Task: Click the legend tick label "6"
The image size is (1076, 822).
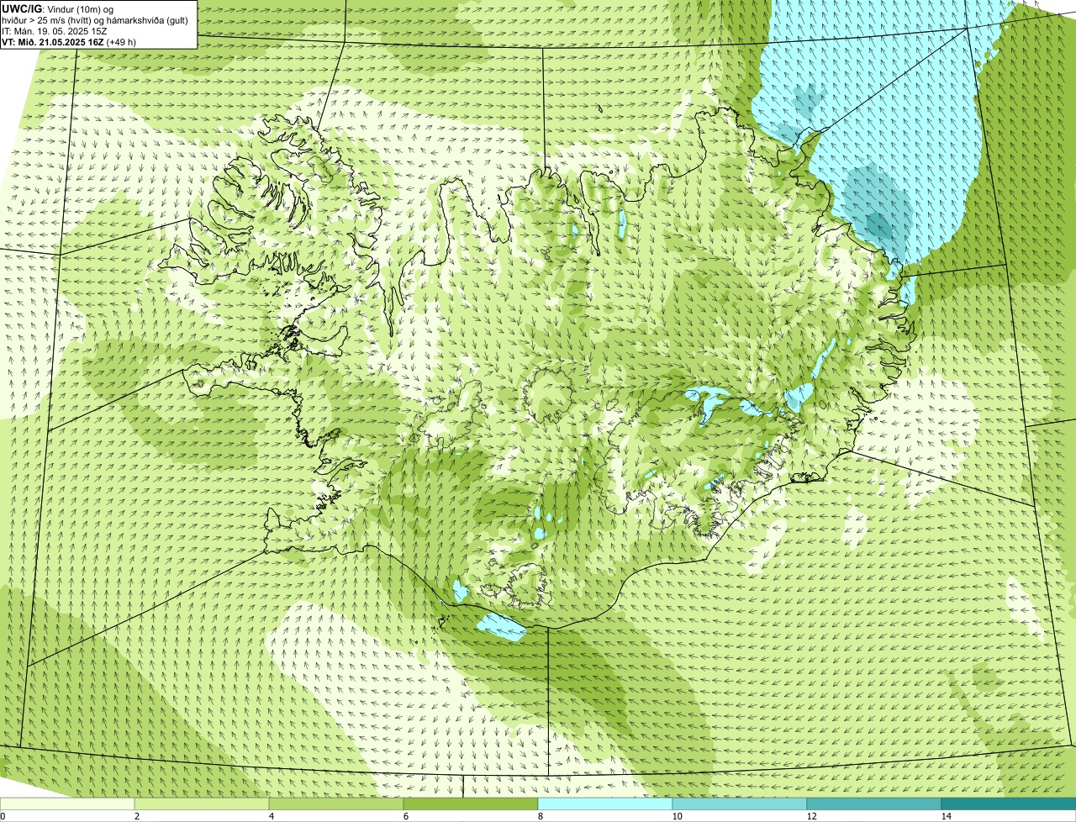Action: pyautogui.click(x=405, y=816)
